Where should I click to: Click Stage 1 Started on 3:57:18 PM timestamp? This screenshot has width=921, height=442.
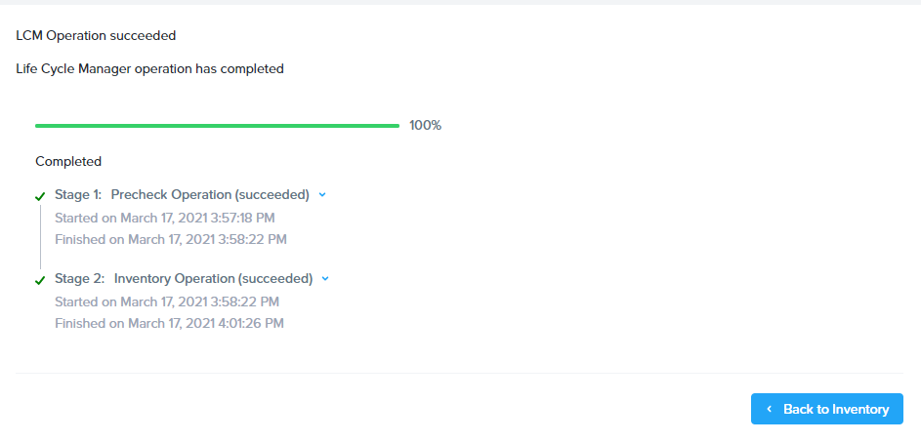[165, 219]
